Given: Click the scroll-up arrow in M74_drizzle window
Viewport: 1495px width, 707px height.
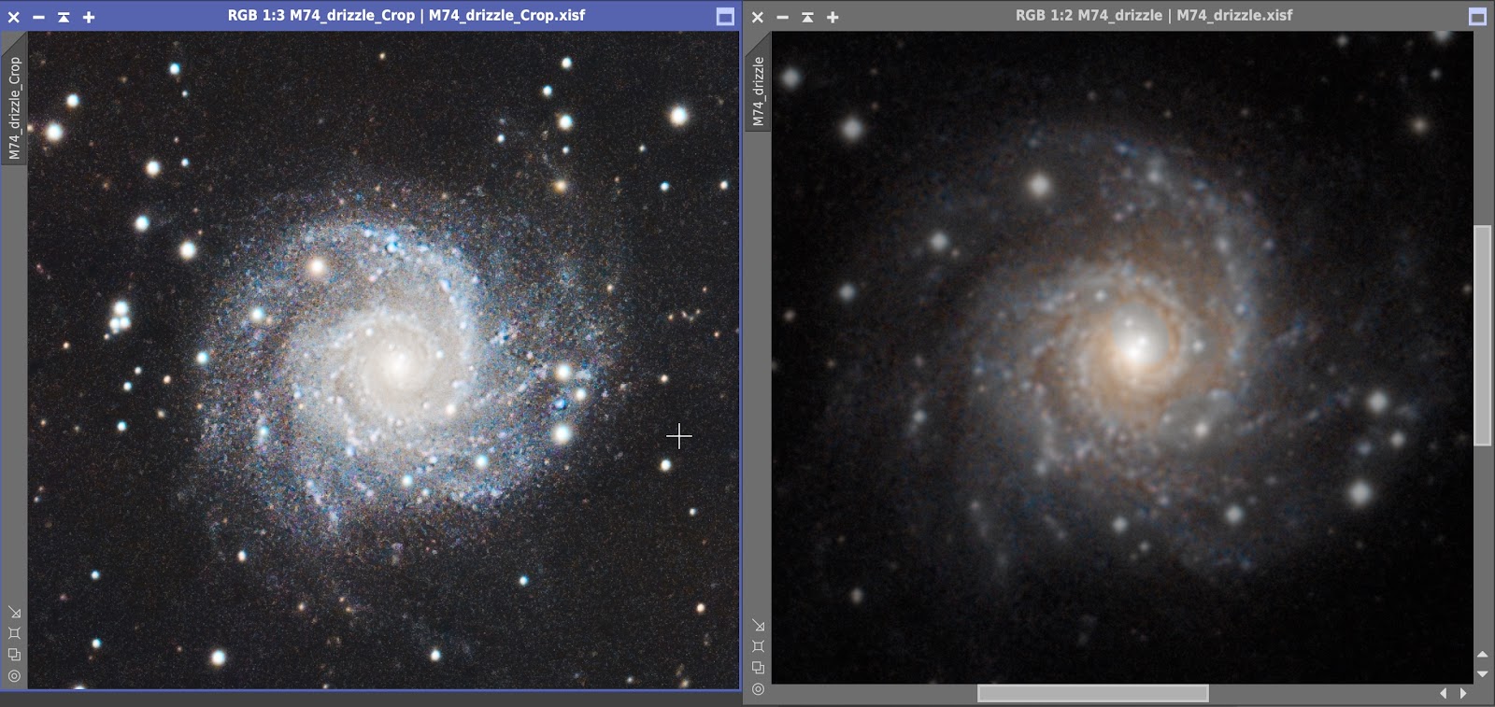Looking at the screenshot, I should (1482, 655).
